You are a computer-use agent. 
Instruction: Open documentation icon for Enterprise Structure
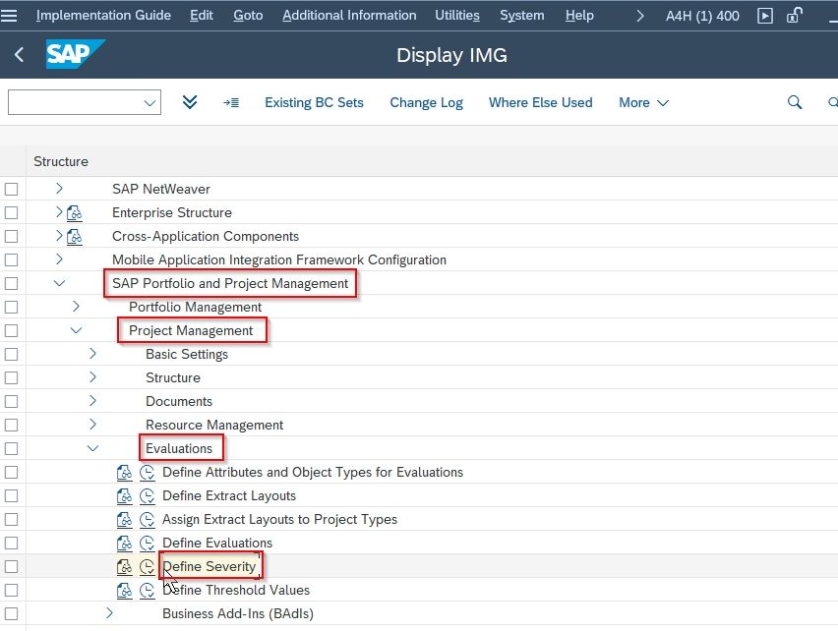coord(75,213)
